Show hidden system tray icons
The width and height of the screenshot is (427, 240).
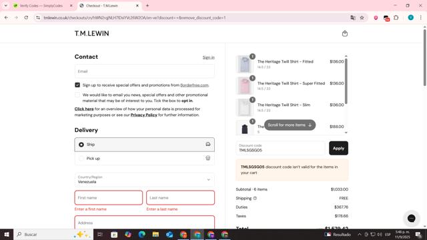pyautogui.click(x=360, y=234)
